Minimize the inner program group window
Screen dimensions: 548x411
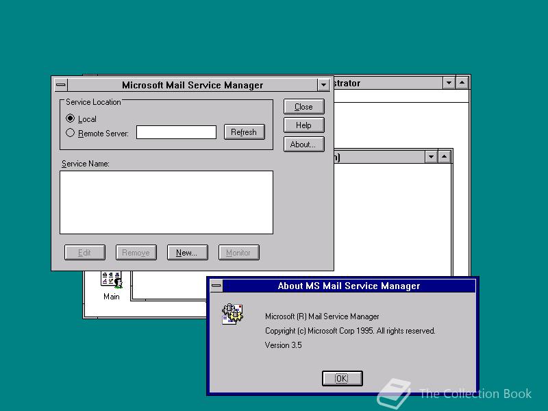click(431, 157)
